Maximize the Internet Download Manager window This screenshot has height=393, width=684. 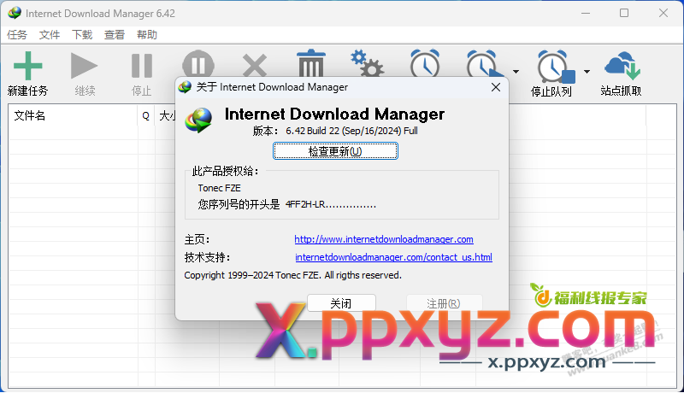[x=624, y=13]
